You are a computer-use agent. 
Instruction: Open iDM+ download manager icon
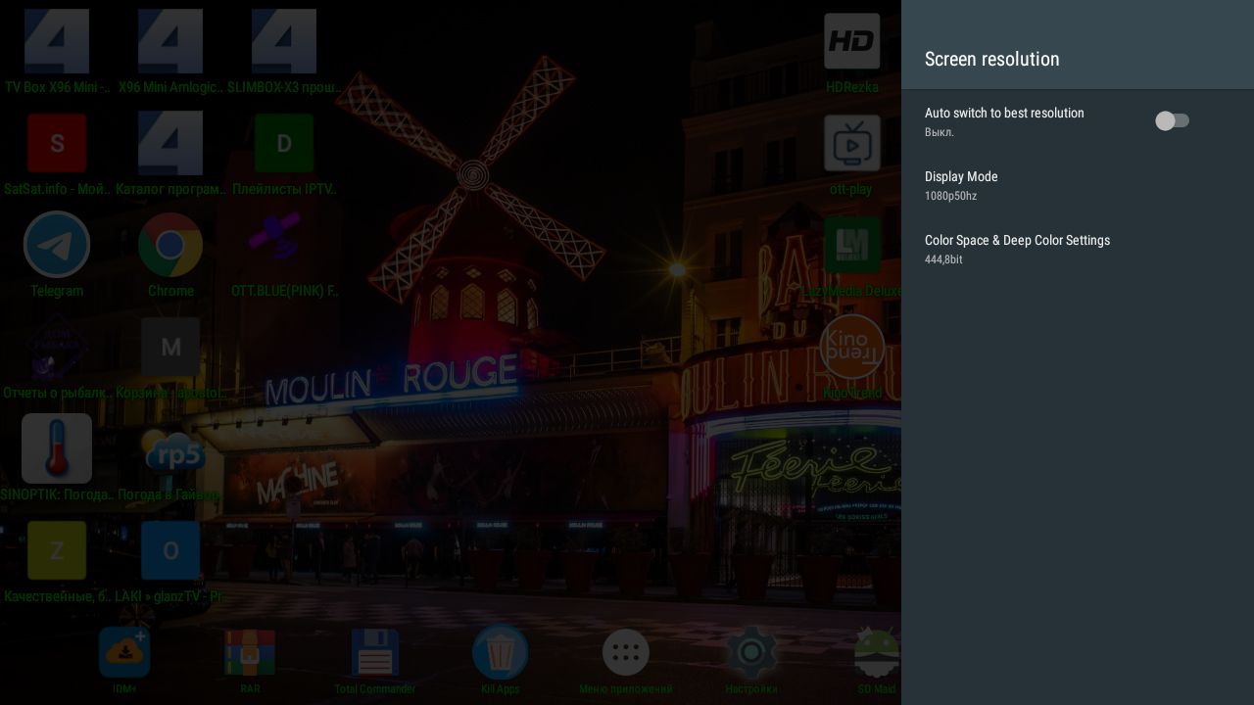[124, 653]
